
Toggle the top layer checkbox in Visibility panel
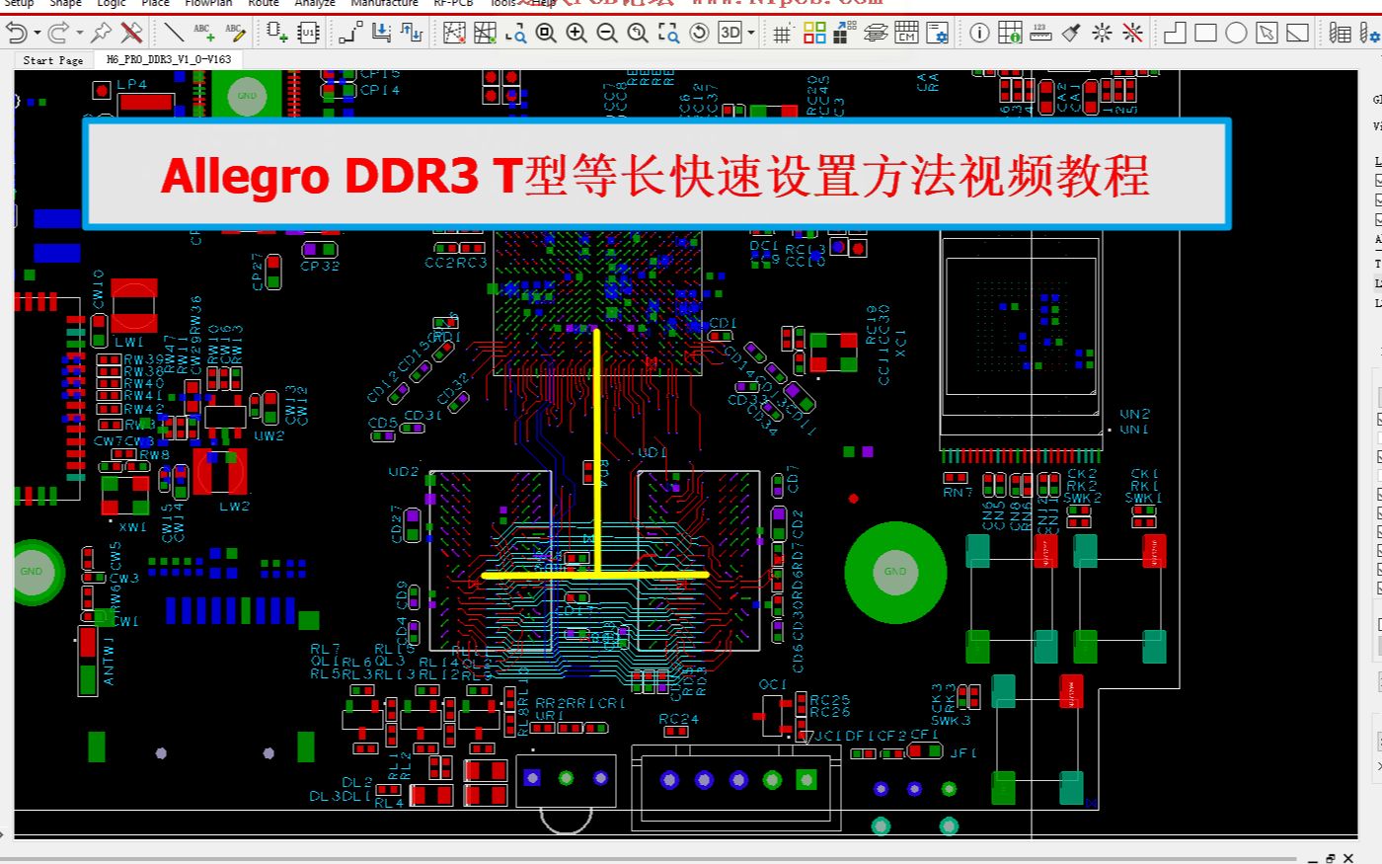[x=1373, y=420]
